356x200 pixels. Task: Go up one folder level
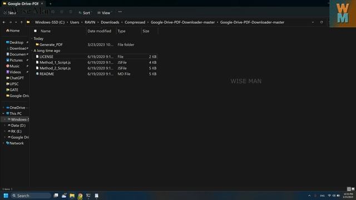21,22
